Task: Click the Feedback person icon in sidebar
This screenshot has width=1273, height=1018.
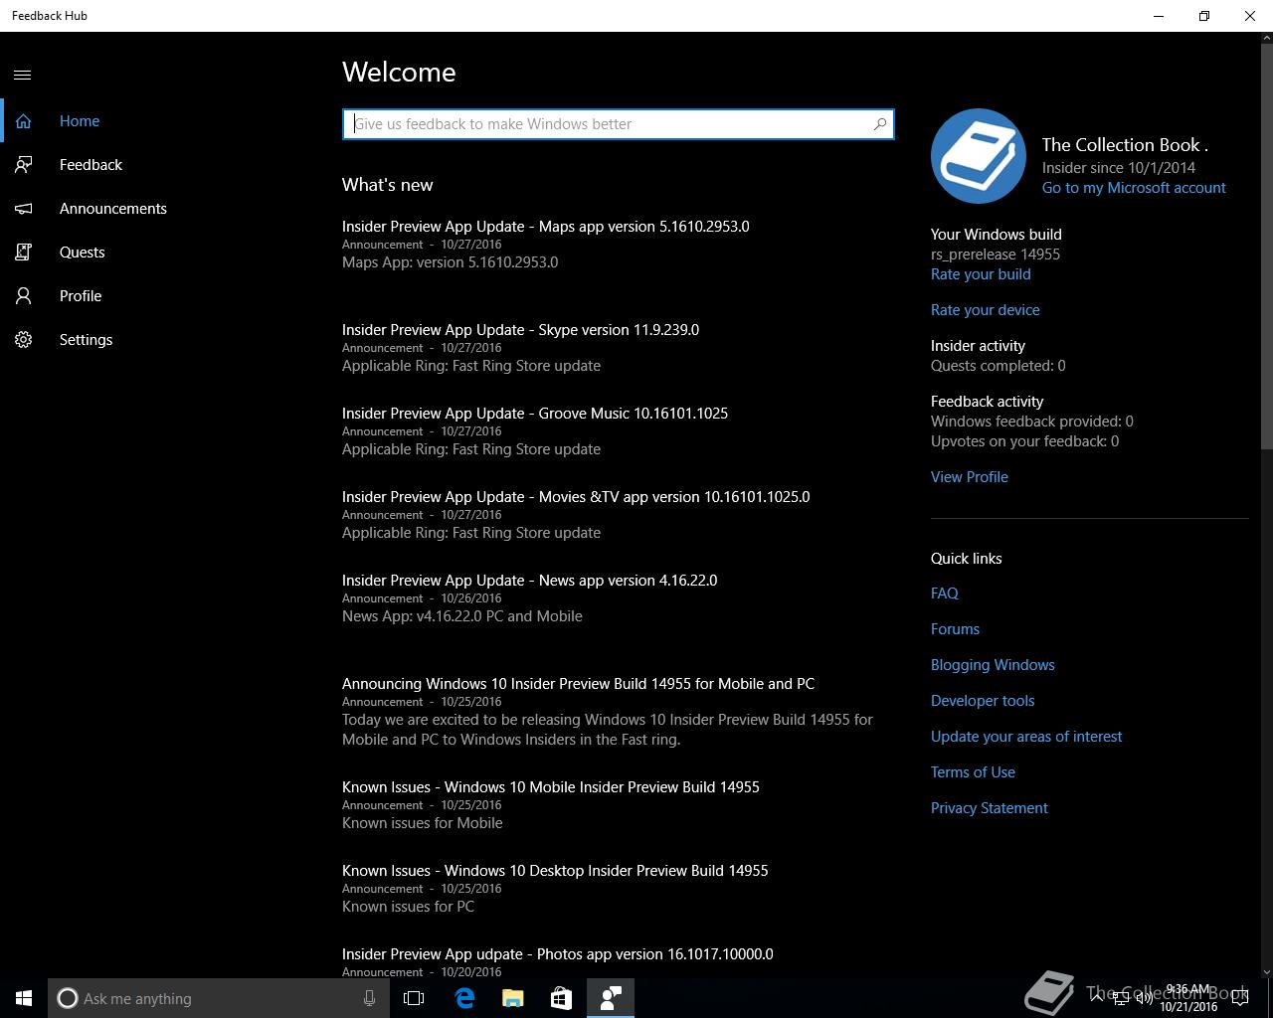Action: click(x=23, y=165)
